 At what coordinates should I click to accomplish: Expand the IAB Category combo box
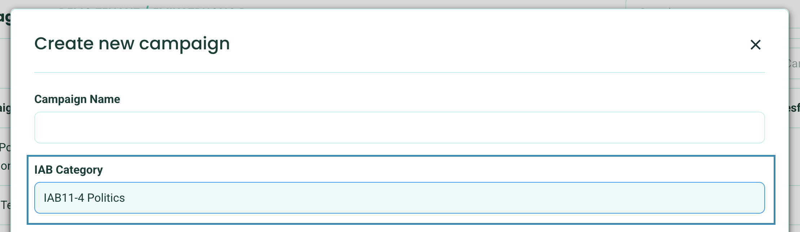[399, 198]
